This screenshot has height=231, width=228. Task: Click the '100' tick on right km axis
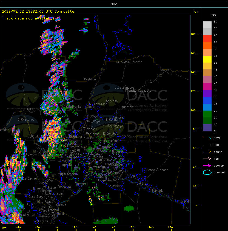[x=193, y=110]
